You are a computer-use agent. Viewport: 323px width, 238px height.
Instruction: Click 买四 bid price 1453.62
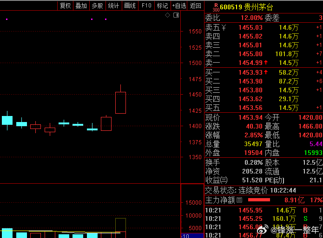pyautogui.click(x=250, y=99)
